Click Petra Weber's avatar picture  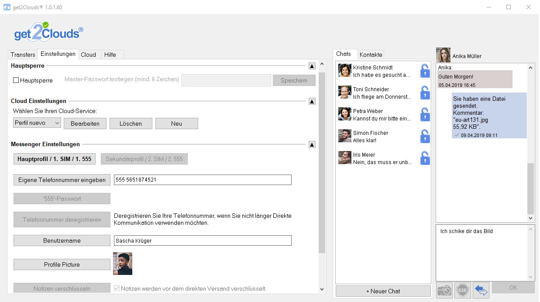pos(344,114)
